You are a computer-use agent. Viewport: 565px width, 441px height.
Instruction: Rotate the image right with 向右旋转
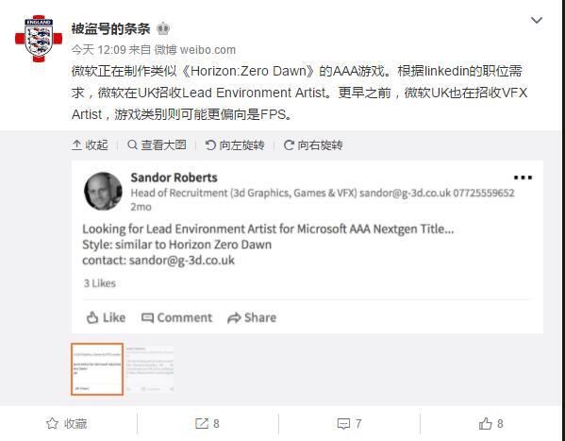coord(313,145)
